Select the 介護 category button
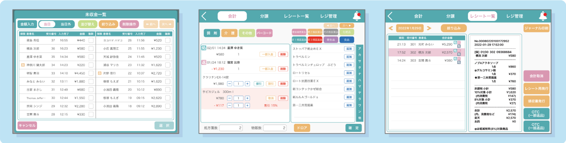 [x=229, y=33]
